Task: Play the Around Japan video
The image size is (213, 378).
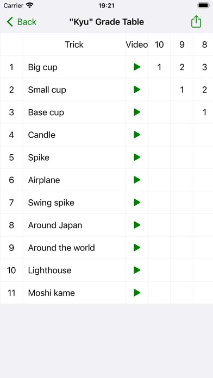Action: [137, 225]
